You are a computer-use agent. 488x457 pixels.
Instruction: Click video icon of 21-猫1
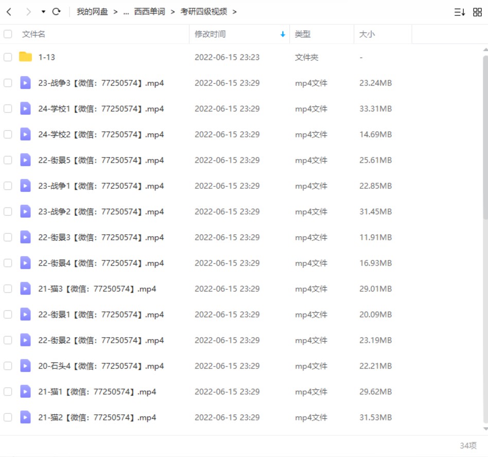point(26,391)
